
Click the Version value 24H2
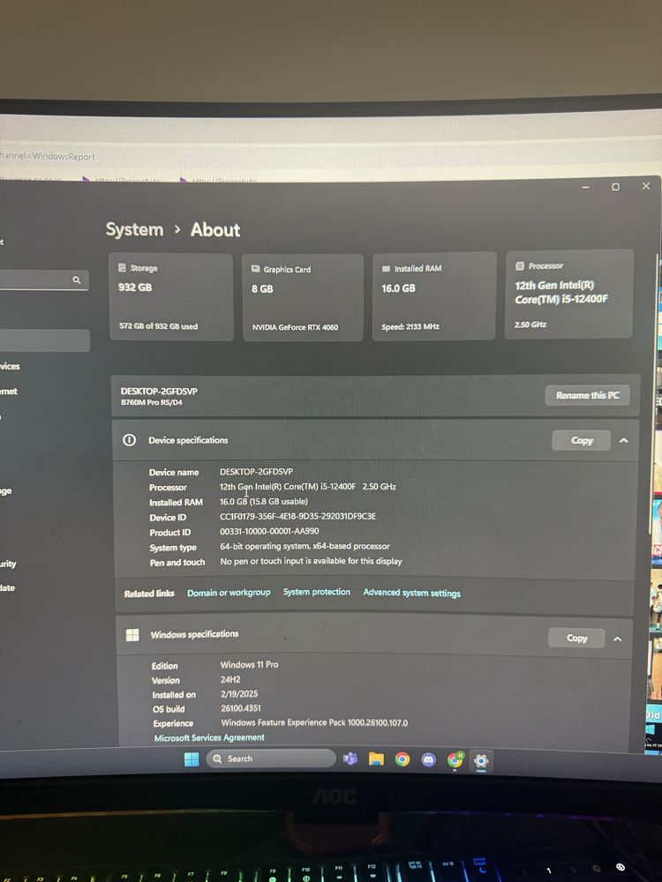point(230,679)
